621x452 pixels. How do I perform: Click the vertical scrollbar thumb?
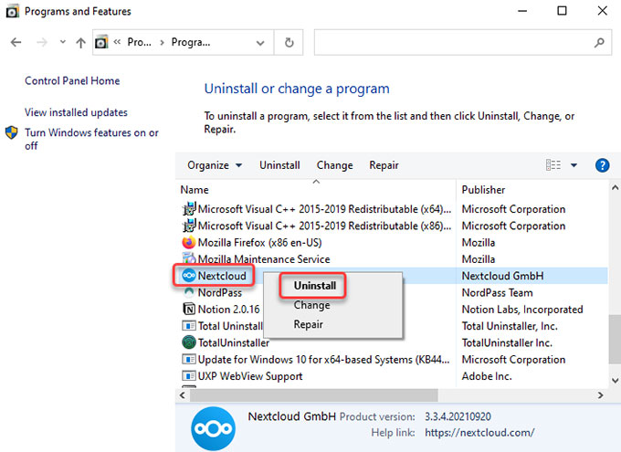tap(615, 339)
